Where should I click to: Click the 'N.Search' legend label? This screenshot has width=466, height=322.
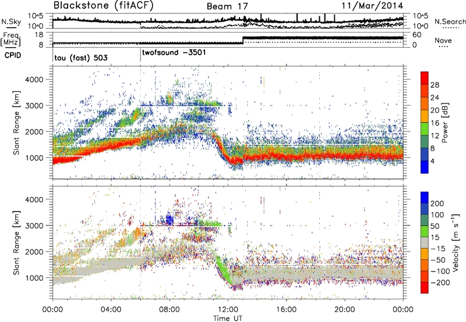click(450, 22)
